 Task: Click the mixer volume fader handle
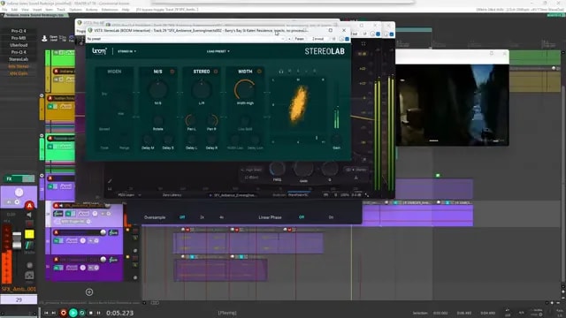(17, 241)
